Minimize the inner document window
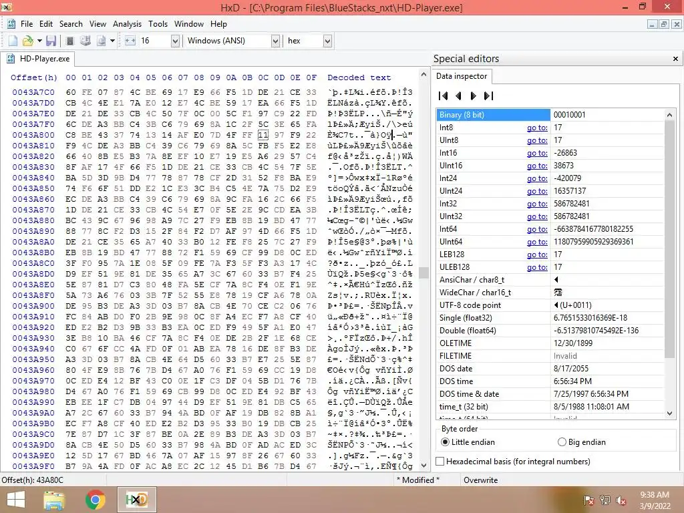Viewport: 684px width, 513px height. coord(652,24)
